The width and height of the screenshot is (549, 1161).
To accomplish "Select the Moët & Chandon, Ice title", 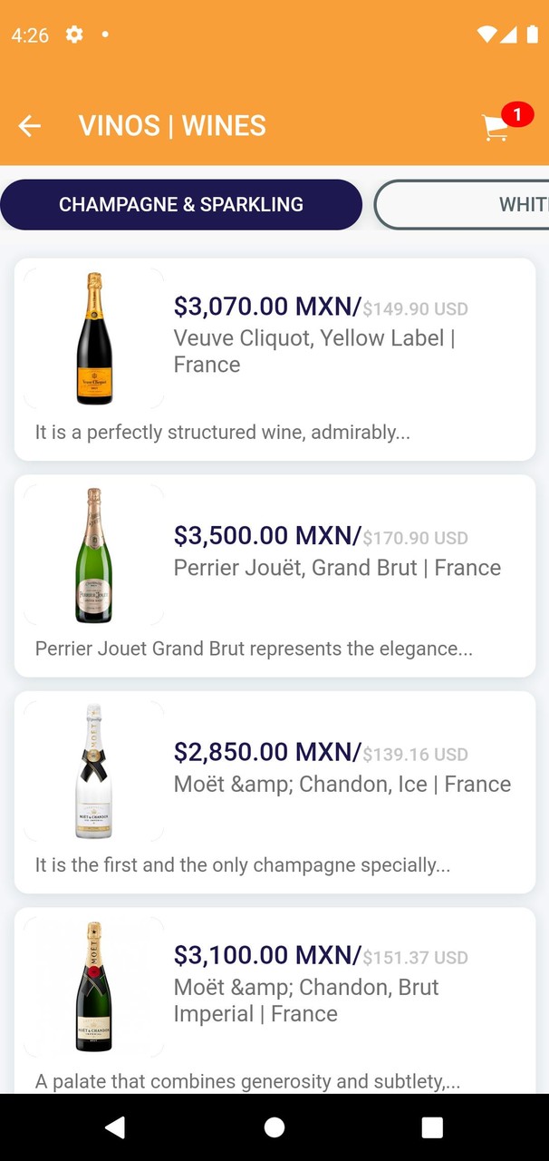I will 342,785.
